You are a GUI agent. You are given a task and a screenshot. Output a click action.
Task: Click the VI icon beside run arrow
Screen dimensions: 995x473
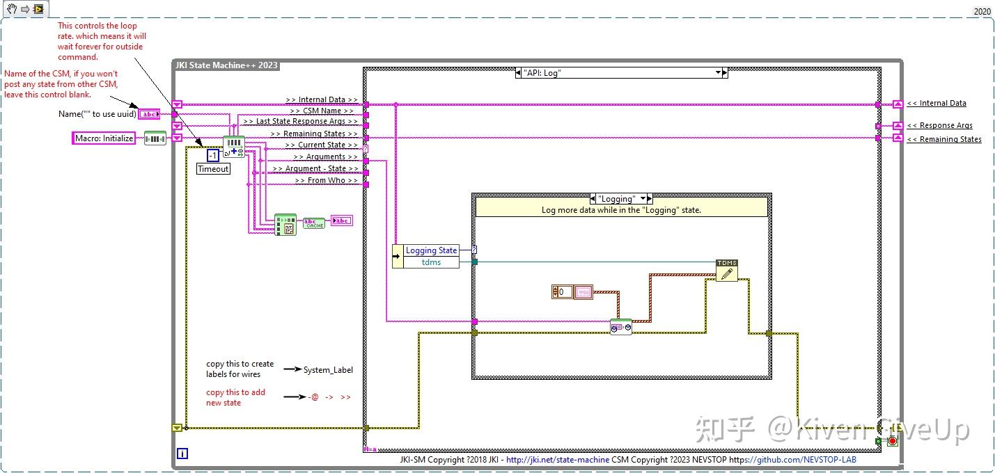click(38, 10)
